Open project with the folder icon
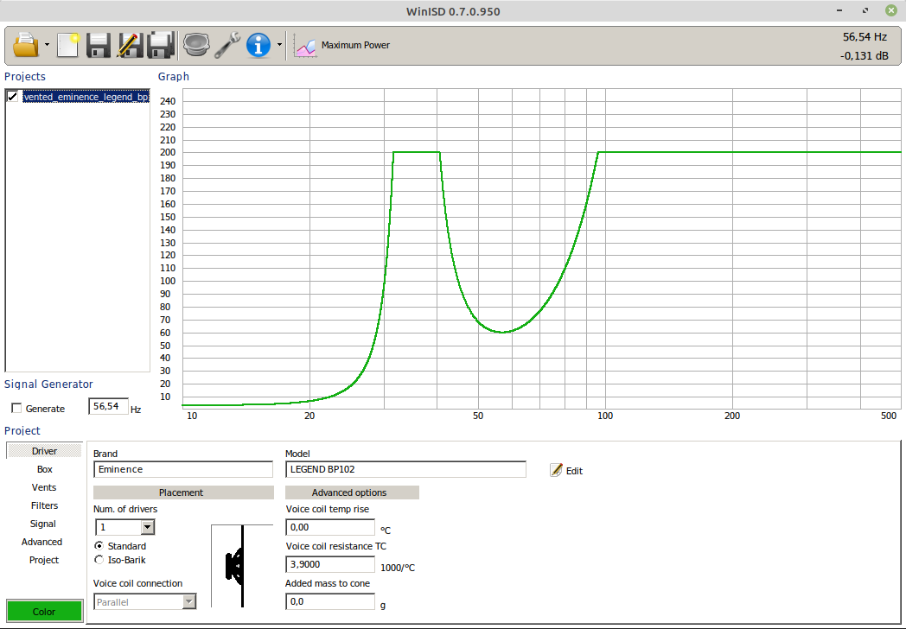Screen dimensions: 906x629 (25, 45)
